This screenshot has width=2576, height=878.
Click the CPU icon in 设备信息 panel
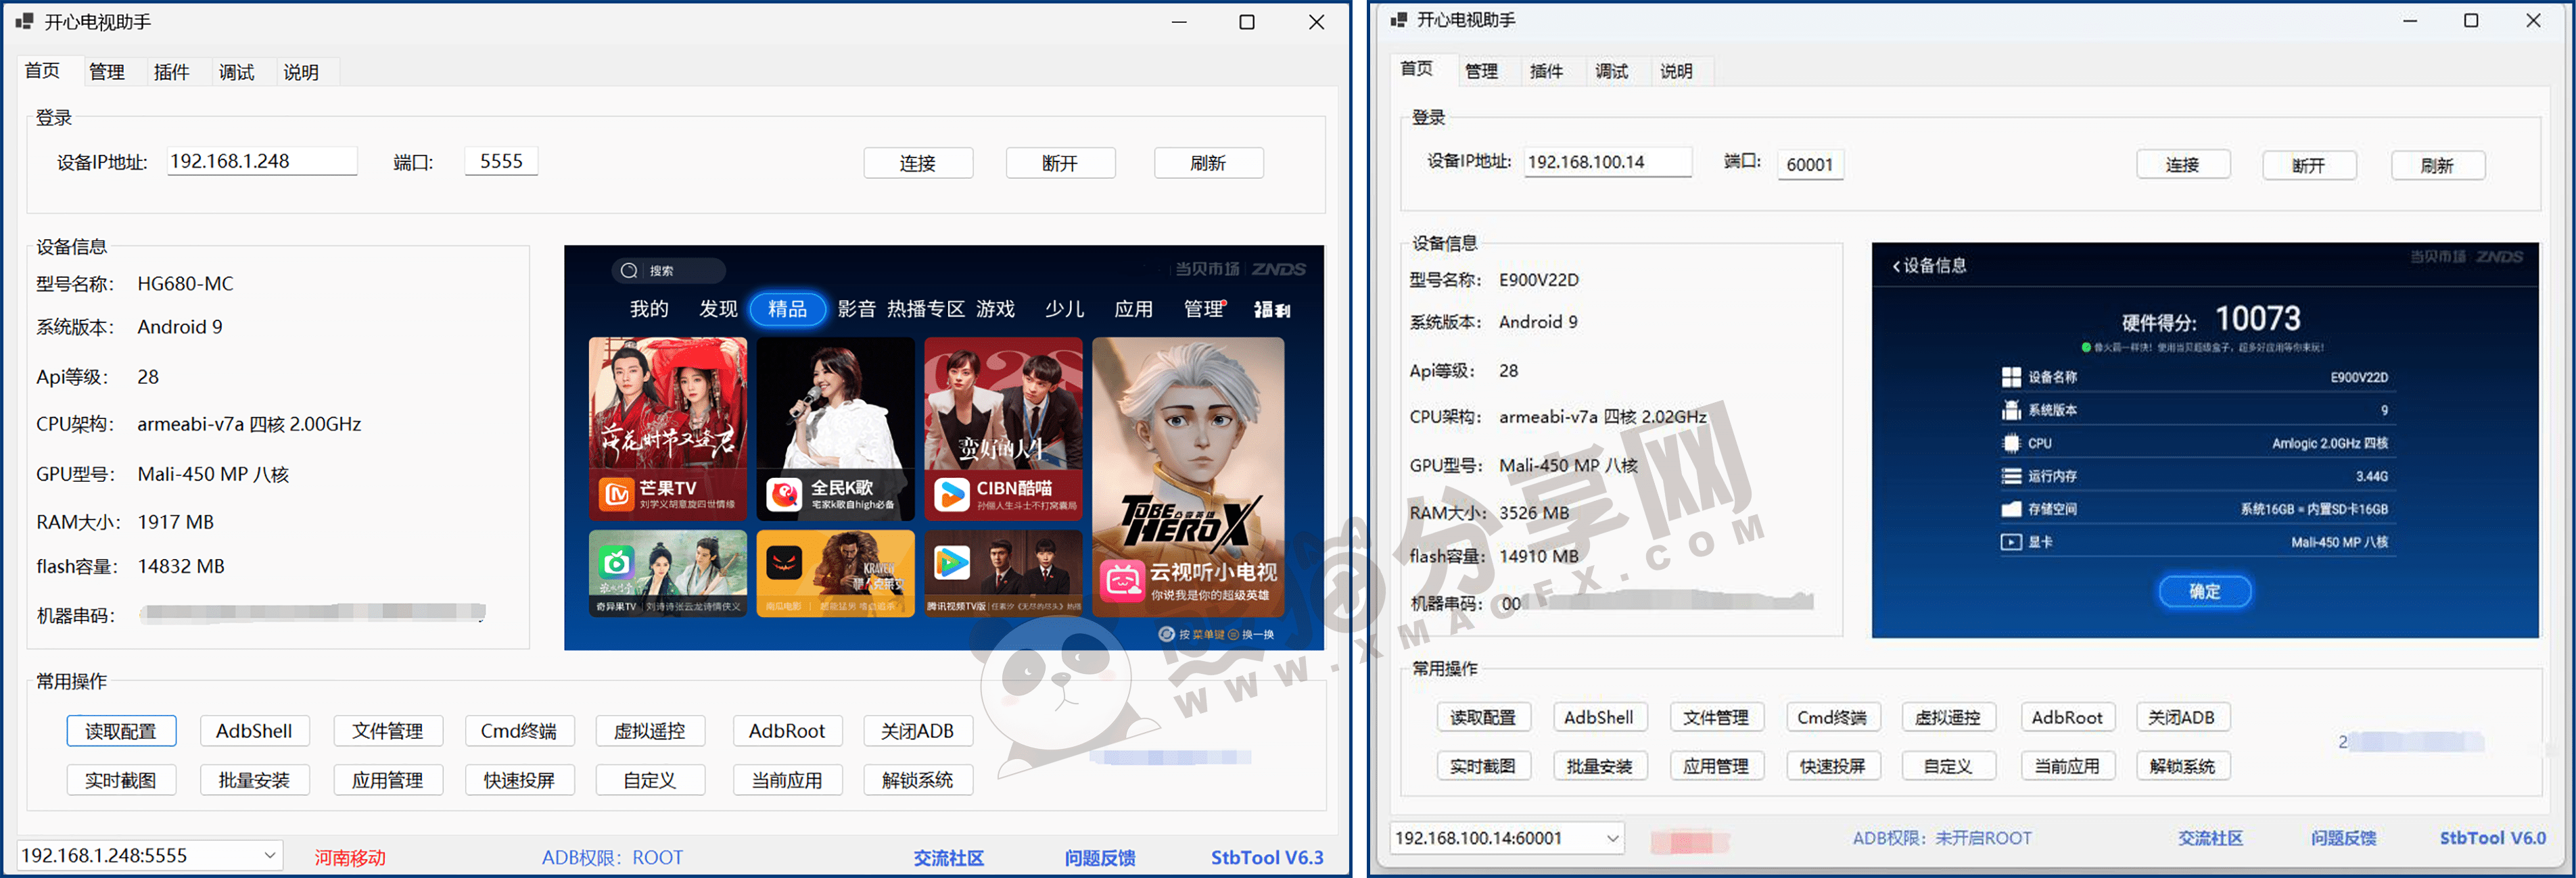pyautogui.click(x=2010, y=443)
